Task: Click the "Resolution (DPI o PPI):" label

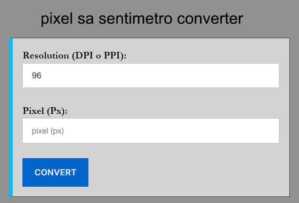Action: (75, 55)
